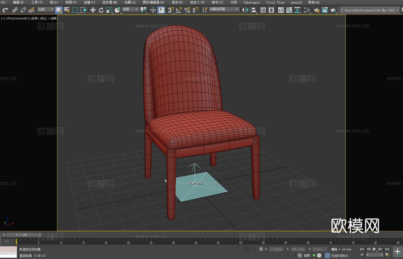403x259 pixels.
Task: Toggle the Scene Explorer
Action: tap(263, 10)
